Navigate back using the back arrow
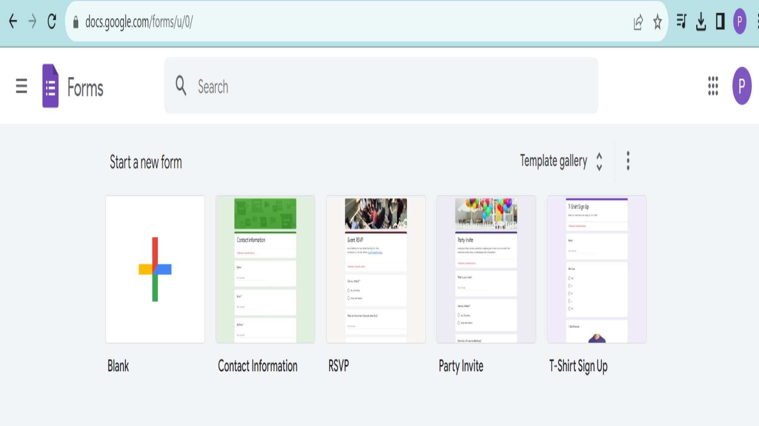The width and height of the screenshot is (759, 426). [13, 22]
